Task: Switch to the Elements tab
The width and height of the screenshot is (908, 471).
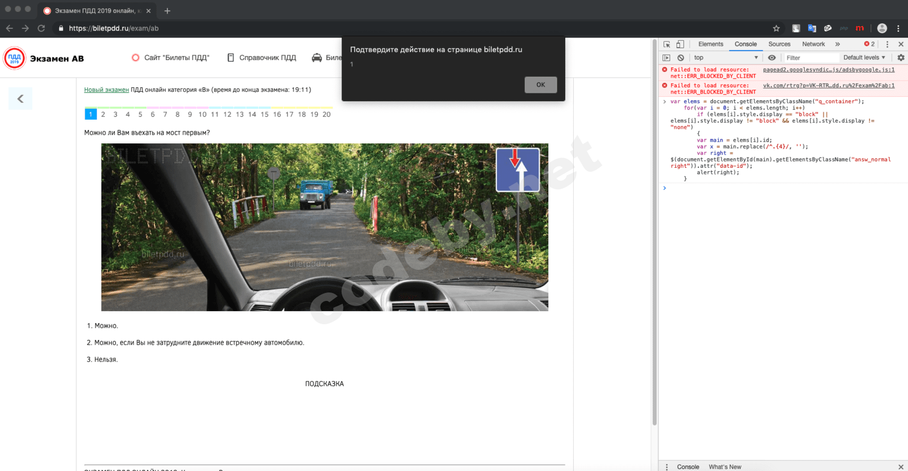Action: click(711, 44)
